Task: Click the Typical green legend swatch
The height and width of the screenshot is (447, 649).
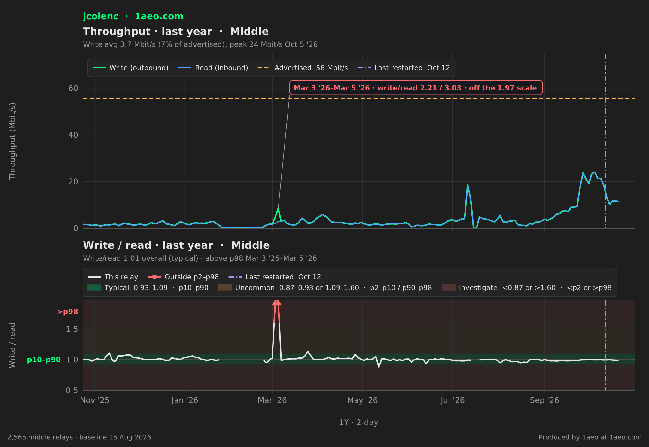Action: point(94,288)
